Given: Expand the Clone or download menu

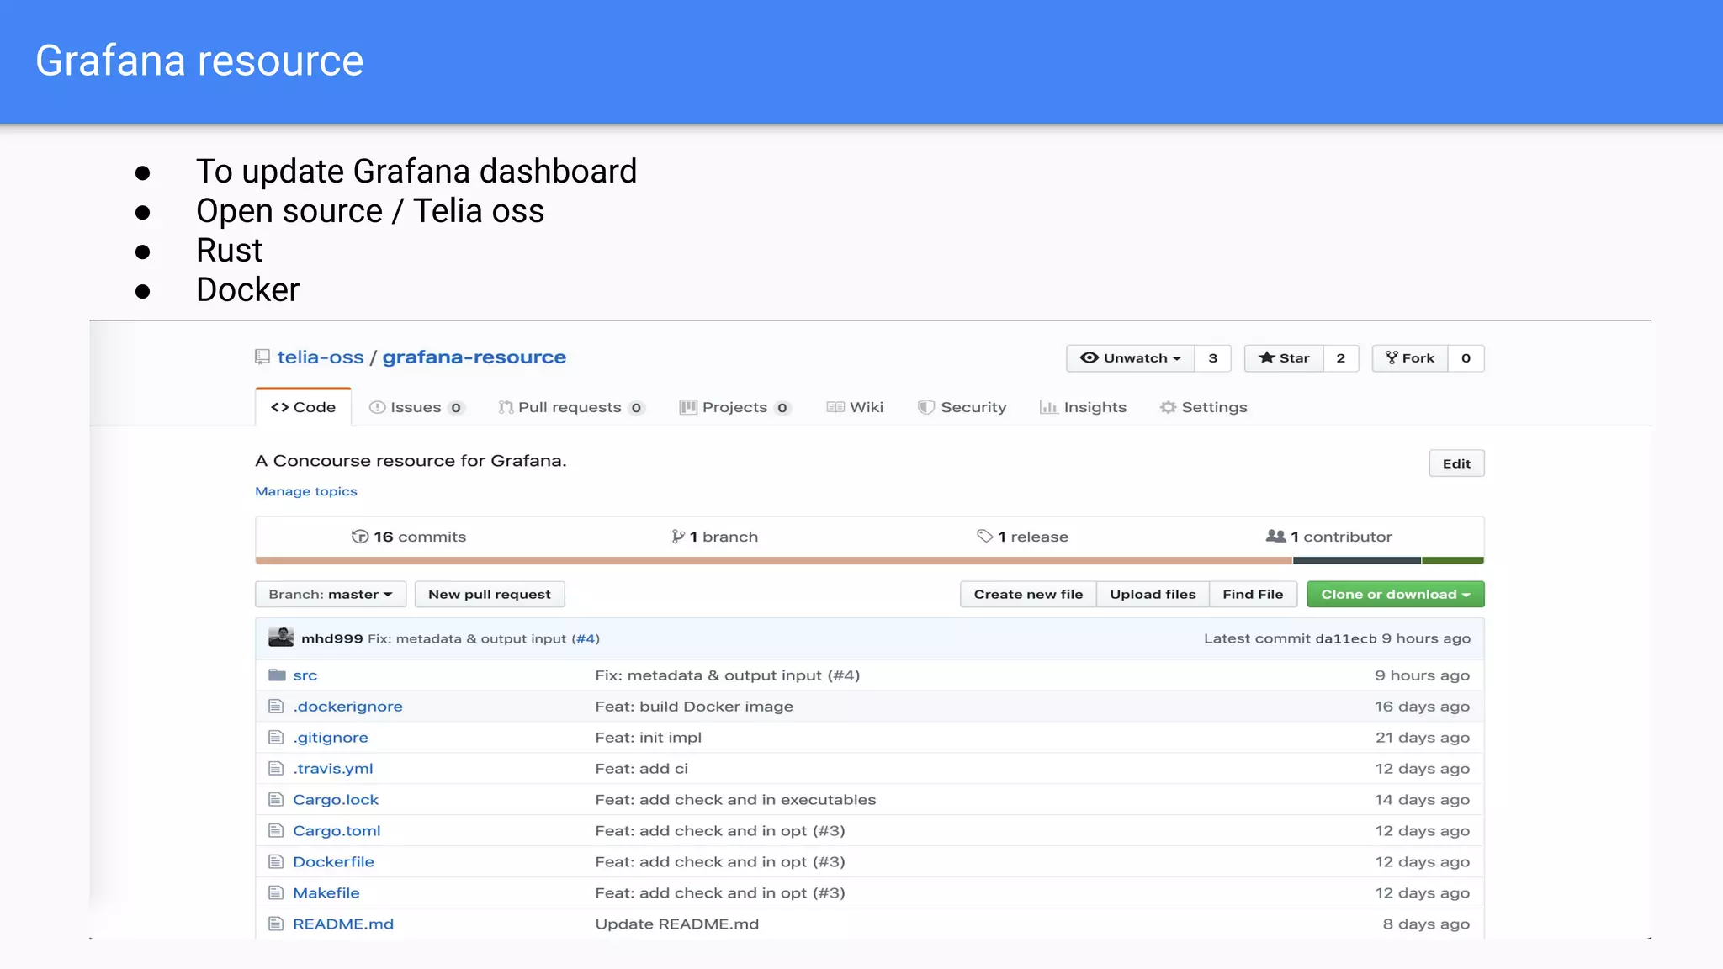Looking at the screenshot, I should click(x=1395, y=595).
